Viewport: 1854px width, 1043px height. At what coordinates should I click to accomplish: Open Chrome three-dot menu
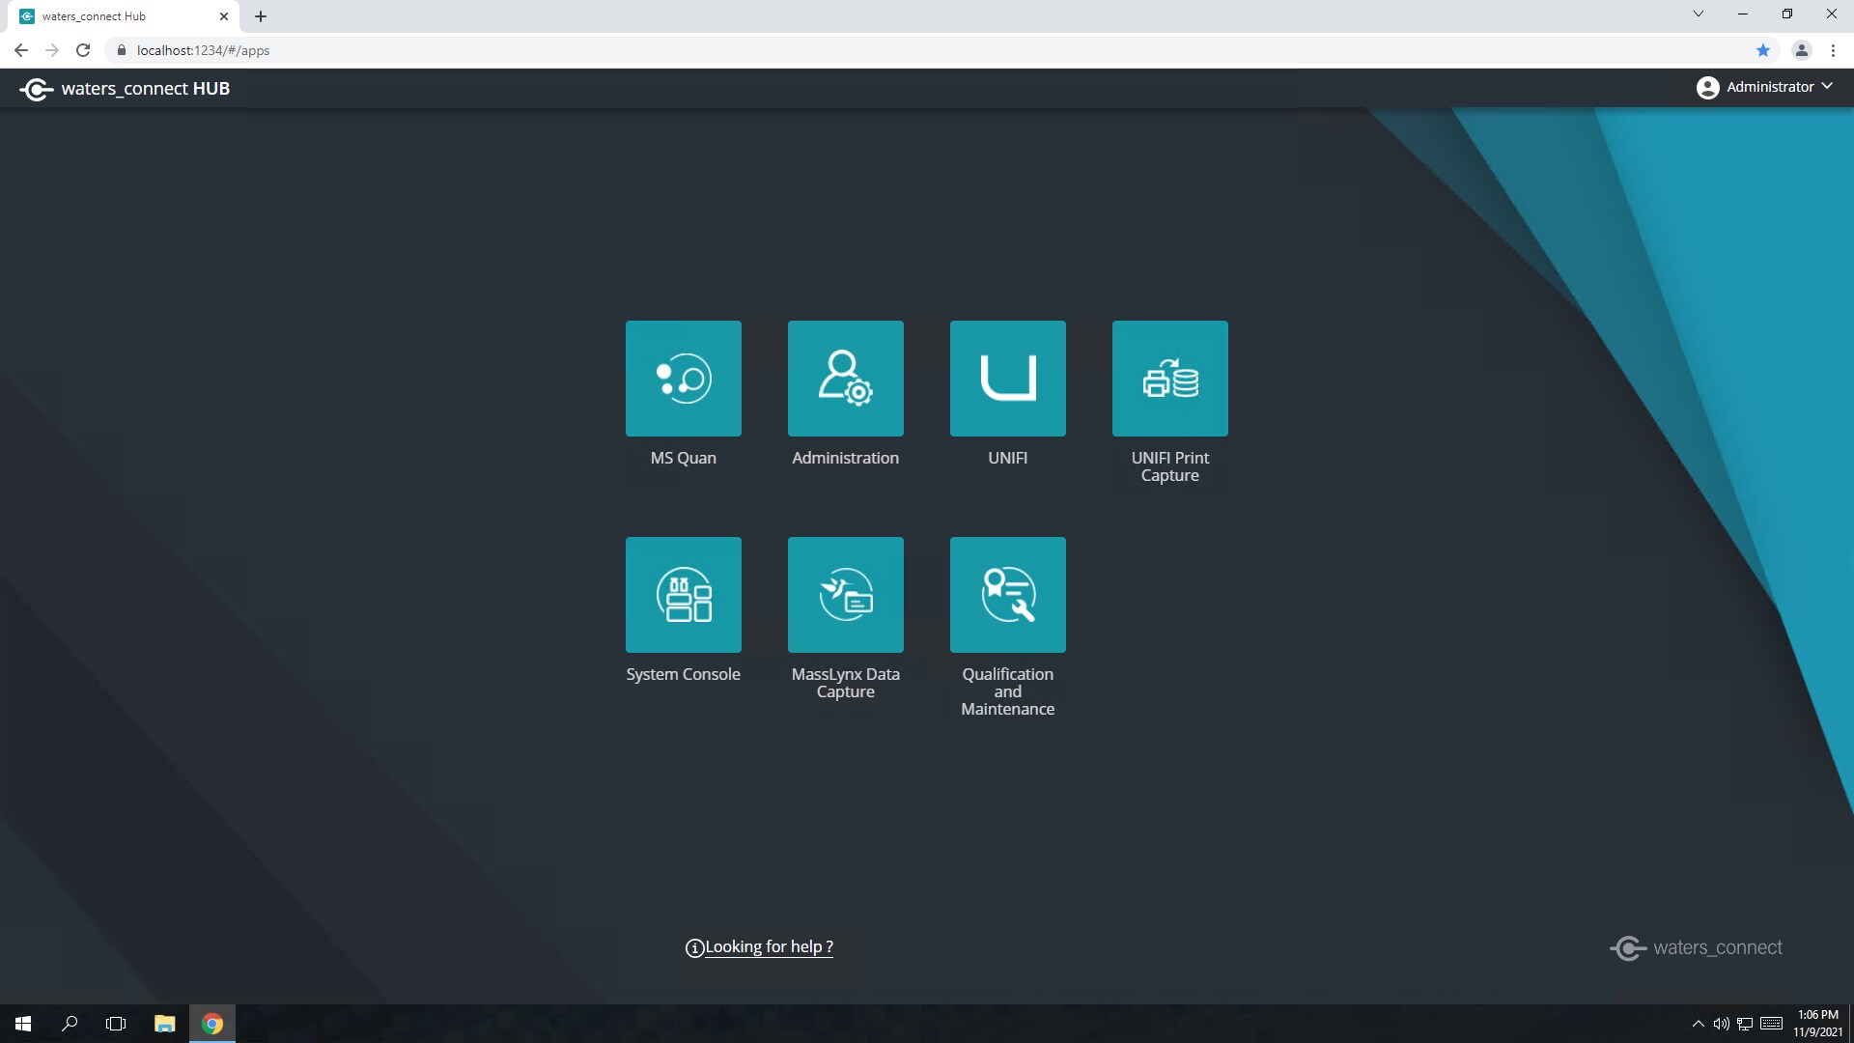pos(1833,50)
